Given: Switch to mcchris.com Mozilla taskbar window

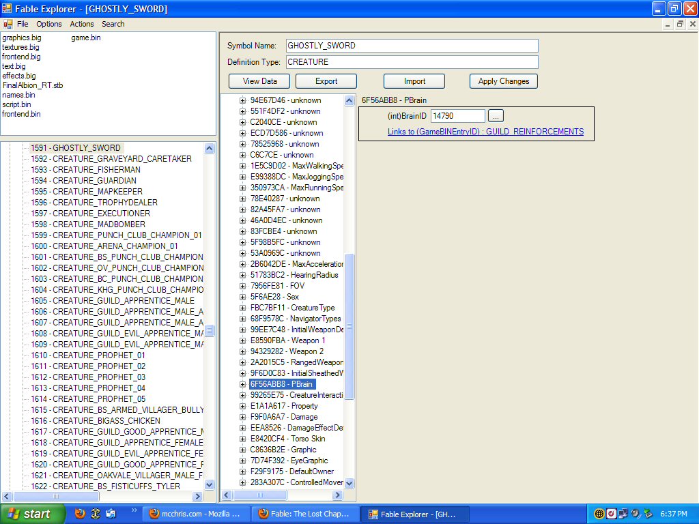Looking at the screenshot, I should tap(195, 514).
